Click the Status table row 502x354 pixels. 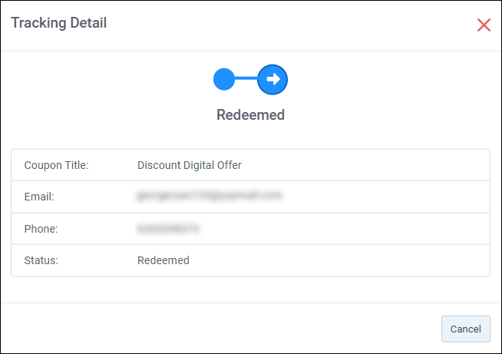(x=250, y=260)
